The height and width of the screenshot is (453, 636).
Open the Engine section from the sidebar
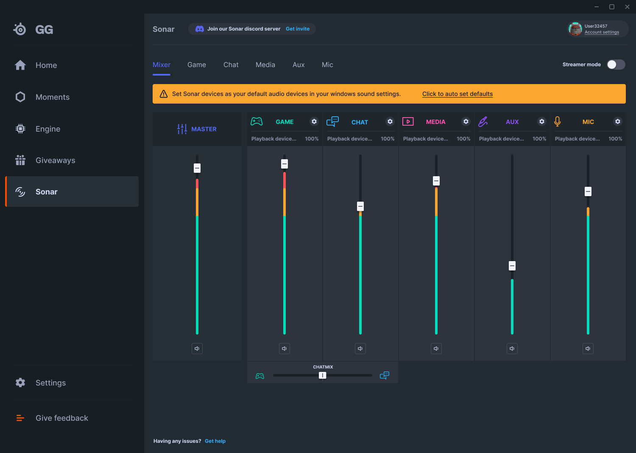(47, 129)
